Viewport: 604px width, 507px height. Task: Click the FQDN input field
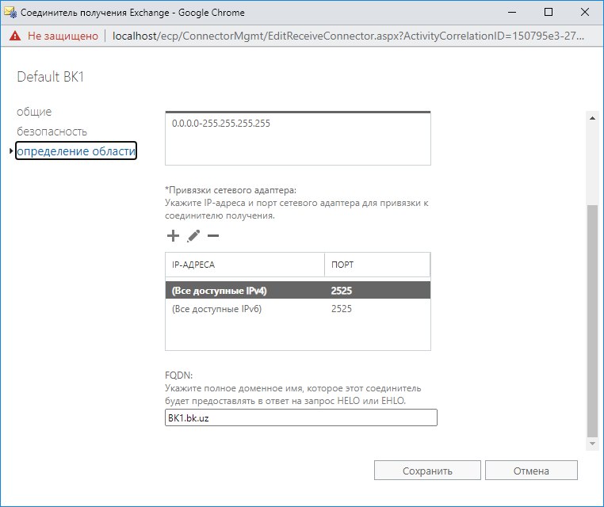301,417
